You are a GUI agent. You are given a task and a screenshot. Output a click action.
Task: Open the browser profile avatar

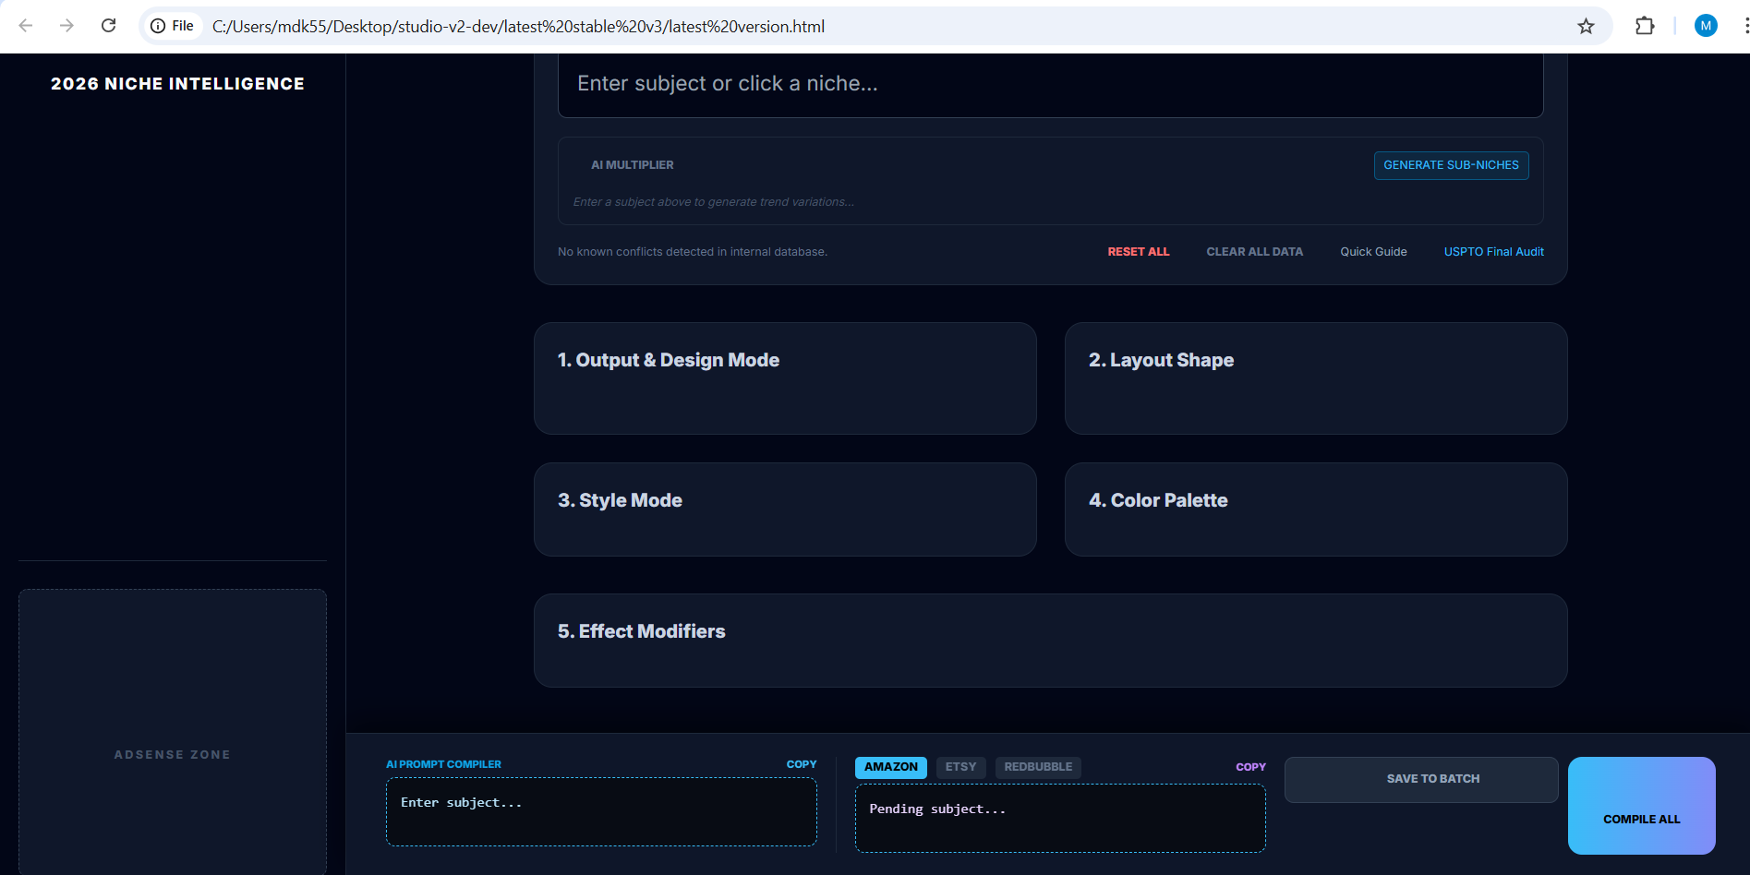[1706, 25]
